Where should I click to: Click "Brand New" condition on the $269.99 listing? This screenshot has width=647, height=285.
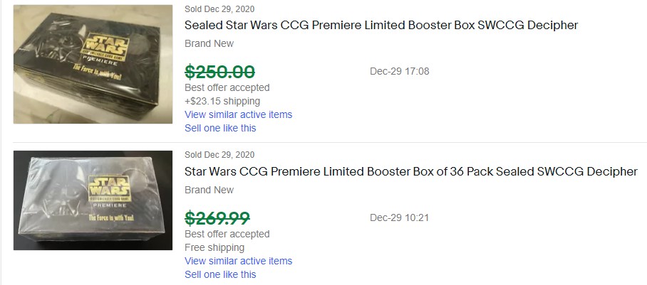click(209, 190)
